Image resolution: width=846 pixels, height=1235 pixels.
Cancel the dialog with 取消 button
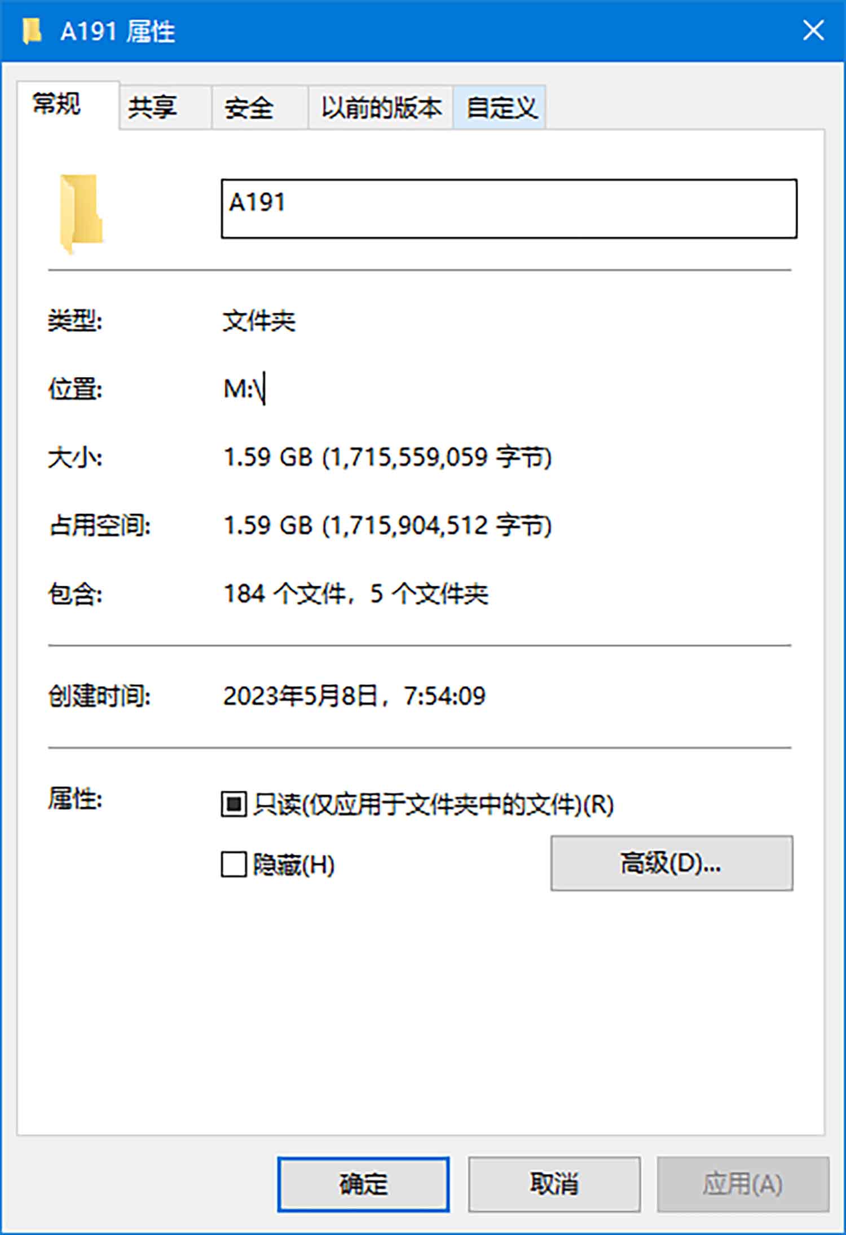pyautogui.click(x=554, y=1184)
